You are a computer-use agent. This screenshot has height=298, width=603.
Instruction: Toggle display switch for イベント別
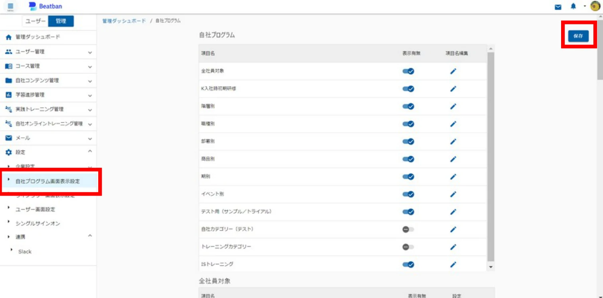pyautogui.click(x=408, y=194)
